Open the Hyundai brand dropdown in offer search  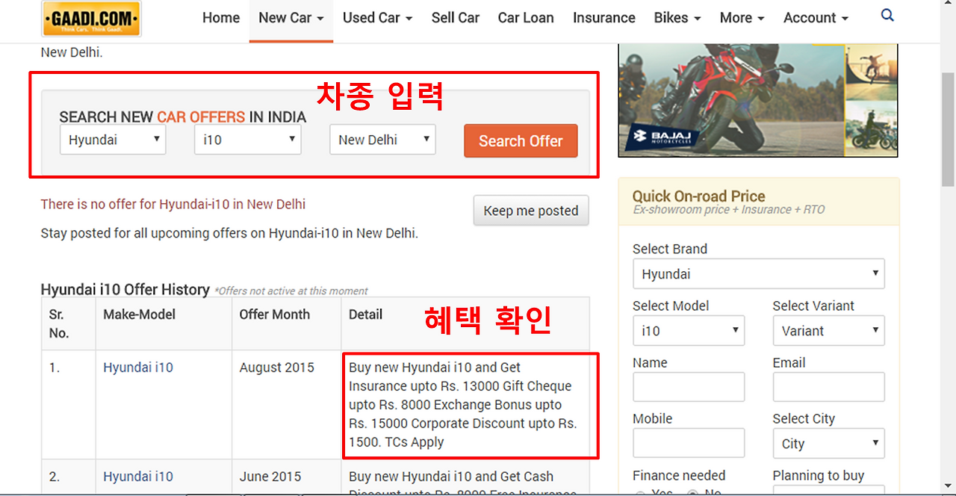pos(113,140)
